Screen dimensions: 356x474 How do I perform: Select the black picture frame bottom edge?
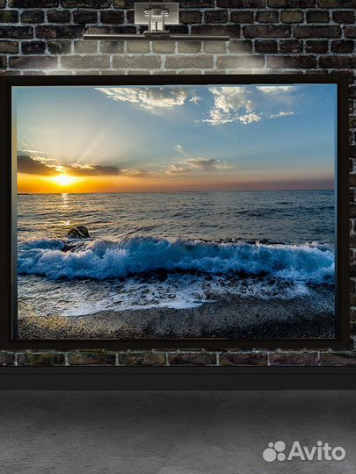coord(176,344)
